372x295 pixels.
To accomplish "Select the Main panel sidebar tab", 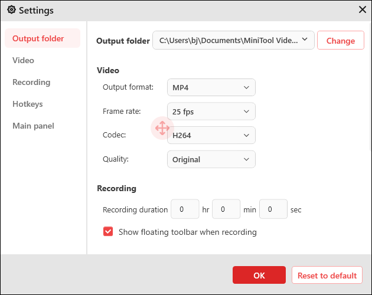I will pos(33,126).
